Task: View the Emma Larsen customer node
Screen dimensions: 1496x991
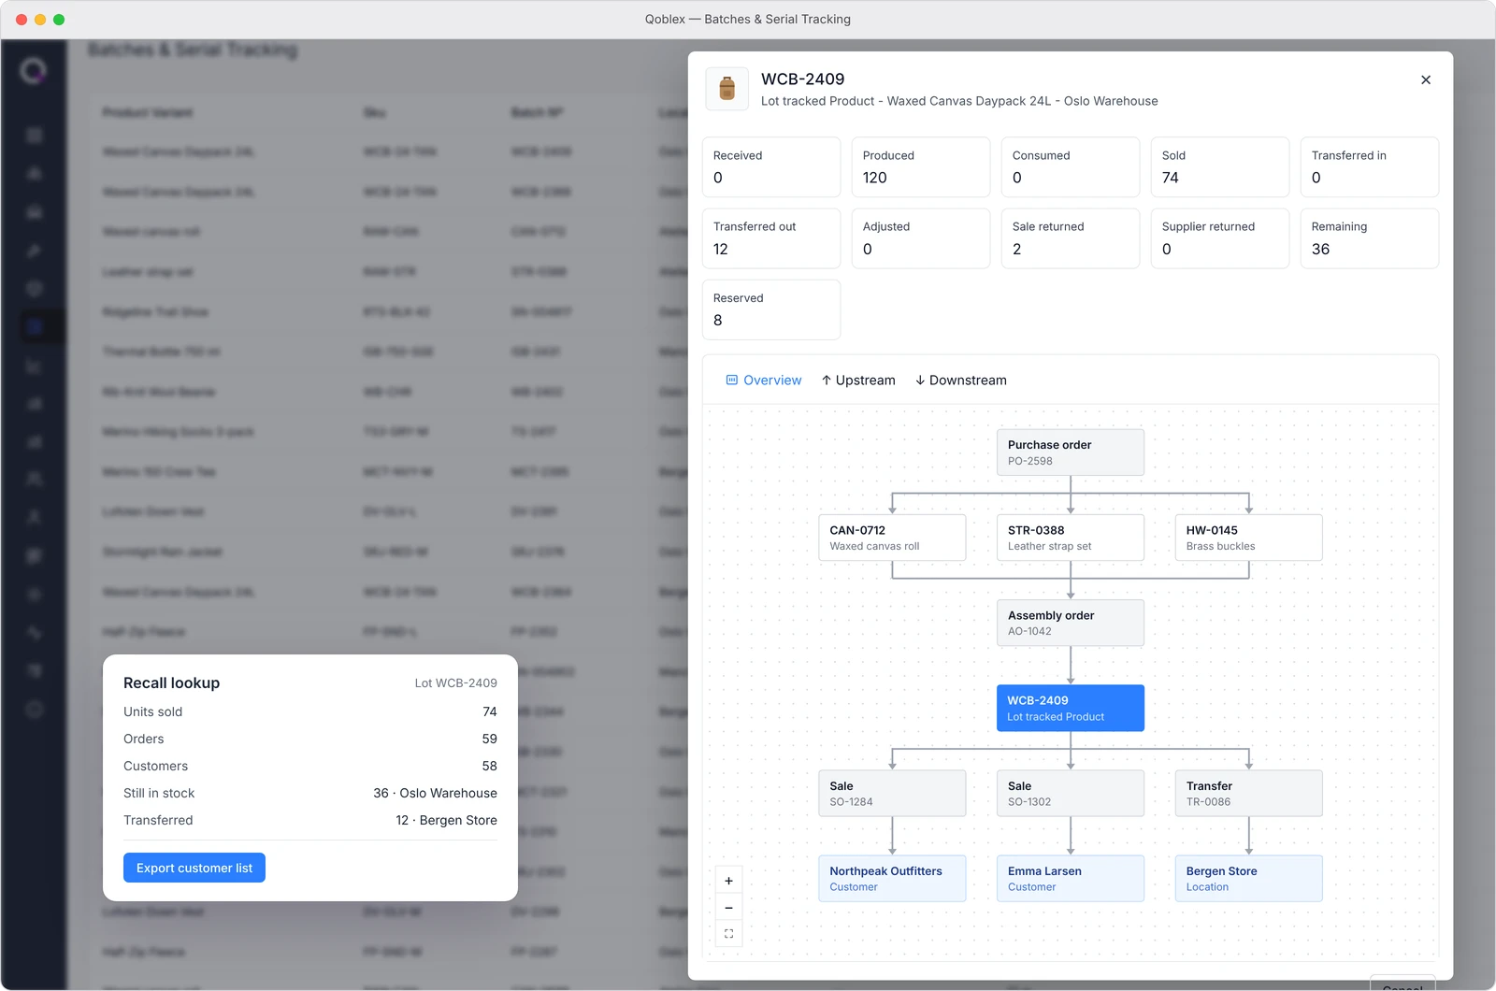Action: tap(1071, 879)
